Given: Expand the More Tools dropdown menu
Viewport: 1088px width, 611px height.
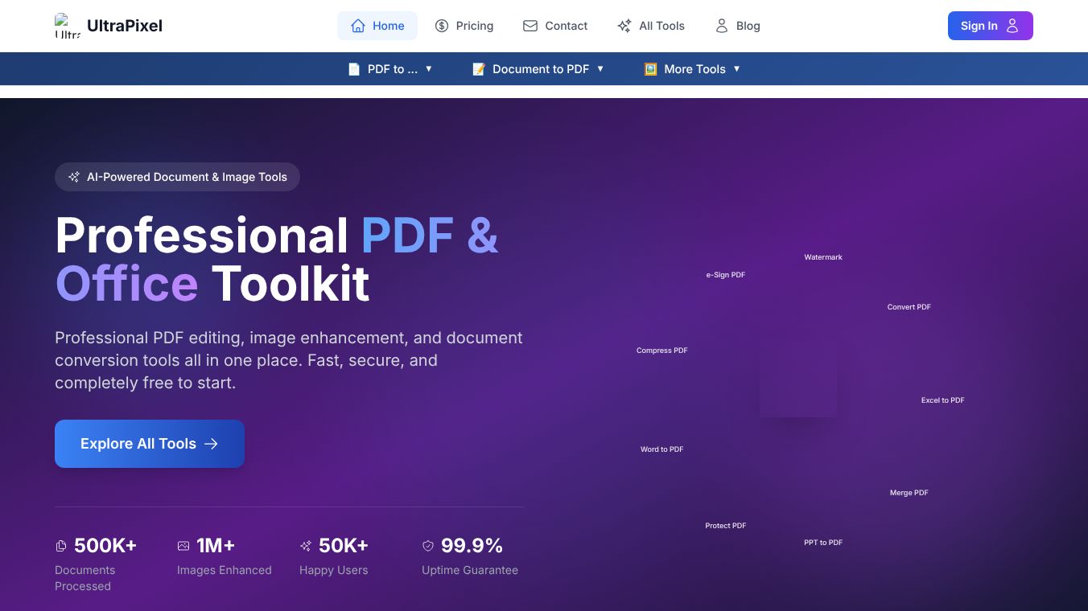Looking at the screenshot, I should pyautogui.click(x=692, y=69).
